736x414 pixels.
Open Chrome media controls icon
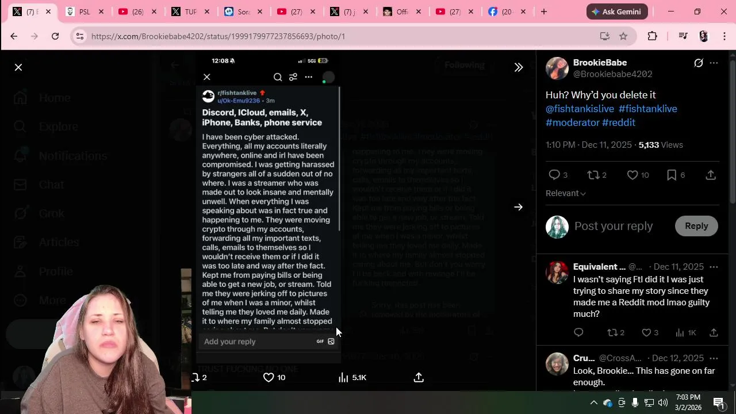[683, 36]
